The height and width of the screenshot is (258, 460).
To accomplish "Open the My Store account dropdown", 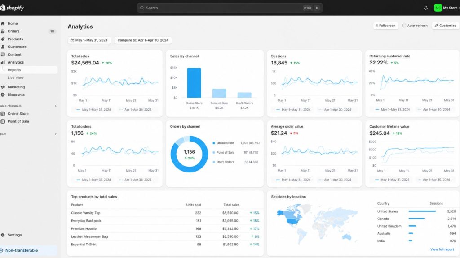I will pyautogui.click(x=447, y=8).
